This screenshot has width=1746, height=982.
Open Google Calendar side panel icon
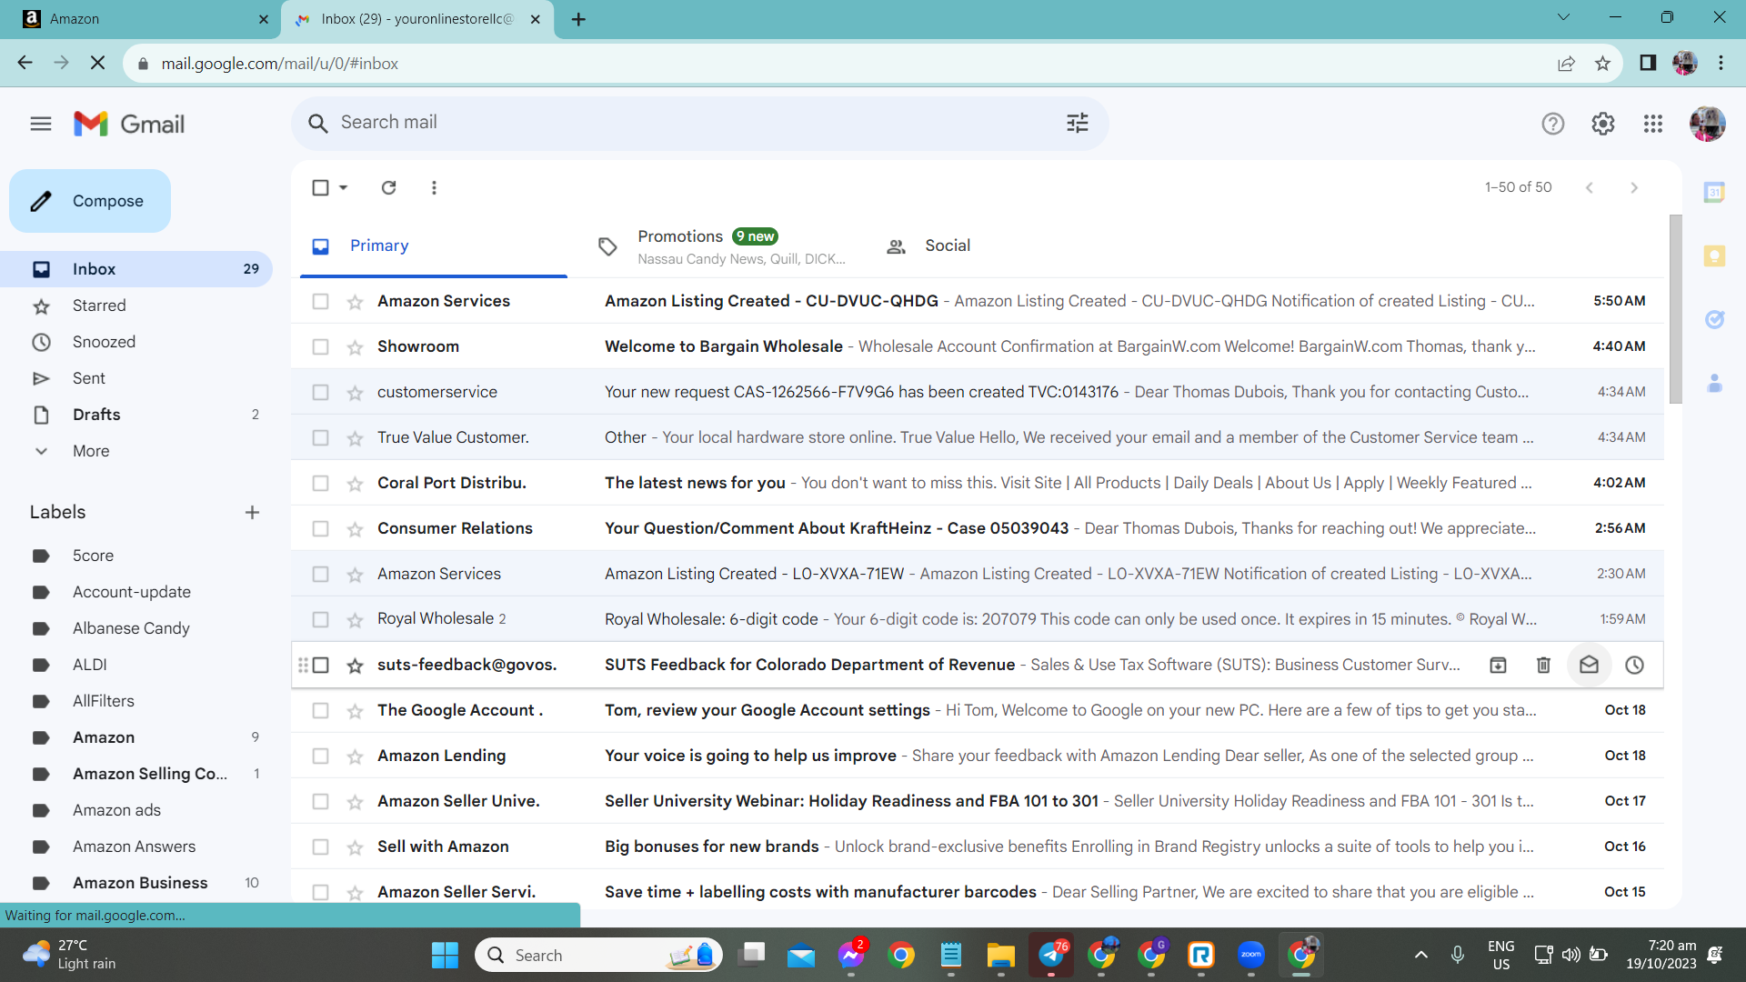point(1714,192)
